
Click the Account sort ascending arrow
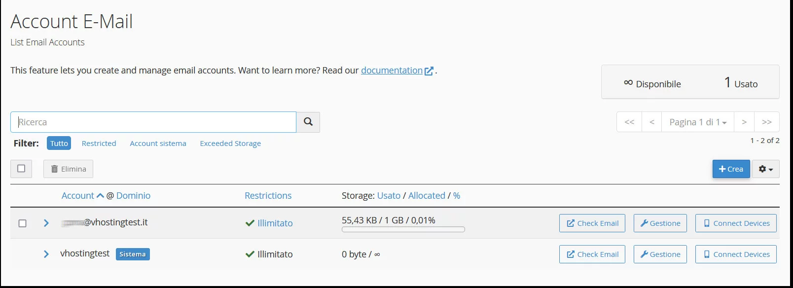coord(100,195)
